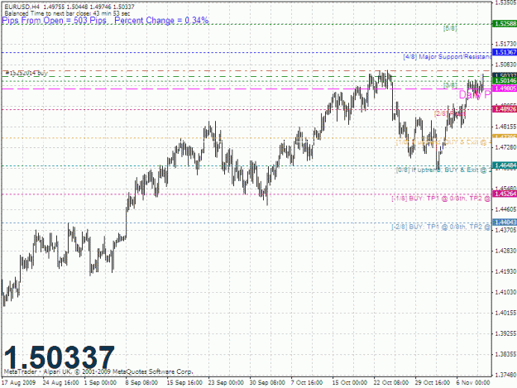Screen dimensions: 517x388
Task: Click the large 1.50337 price display
Action: click(60, 357)
